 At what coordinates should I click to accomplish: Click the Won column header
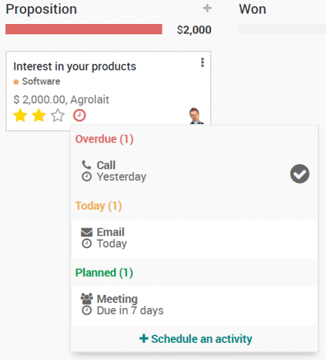pyautogui.click(x=253, y=9)
